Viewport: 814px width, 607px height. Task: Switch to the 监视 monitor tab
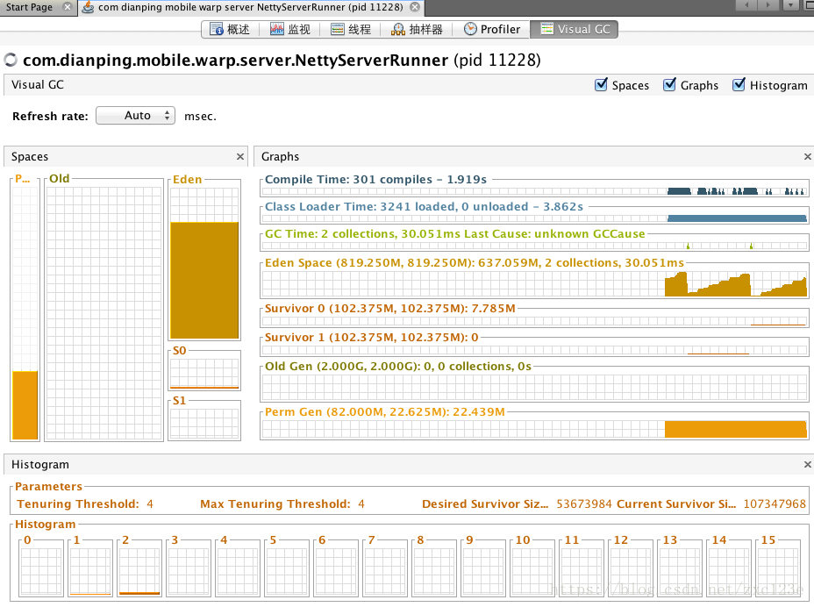[290, 29]
